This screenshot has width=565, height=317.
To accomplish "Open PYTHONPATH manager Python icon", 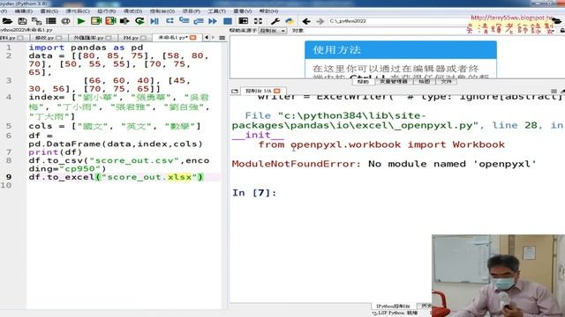I will click(290, 21).
